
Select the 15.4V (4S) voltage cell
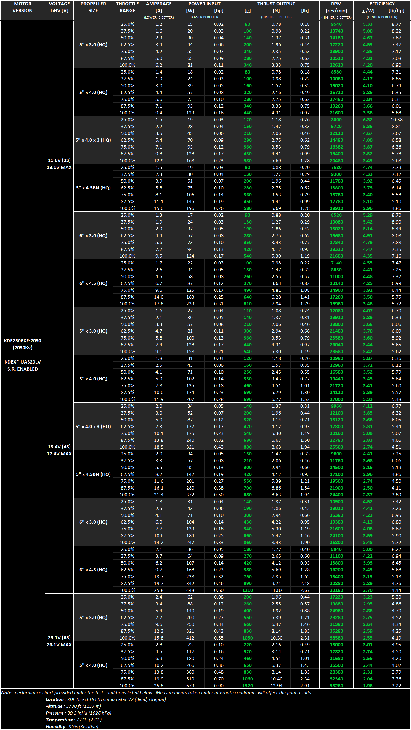click(59, 447)
